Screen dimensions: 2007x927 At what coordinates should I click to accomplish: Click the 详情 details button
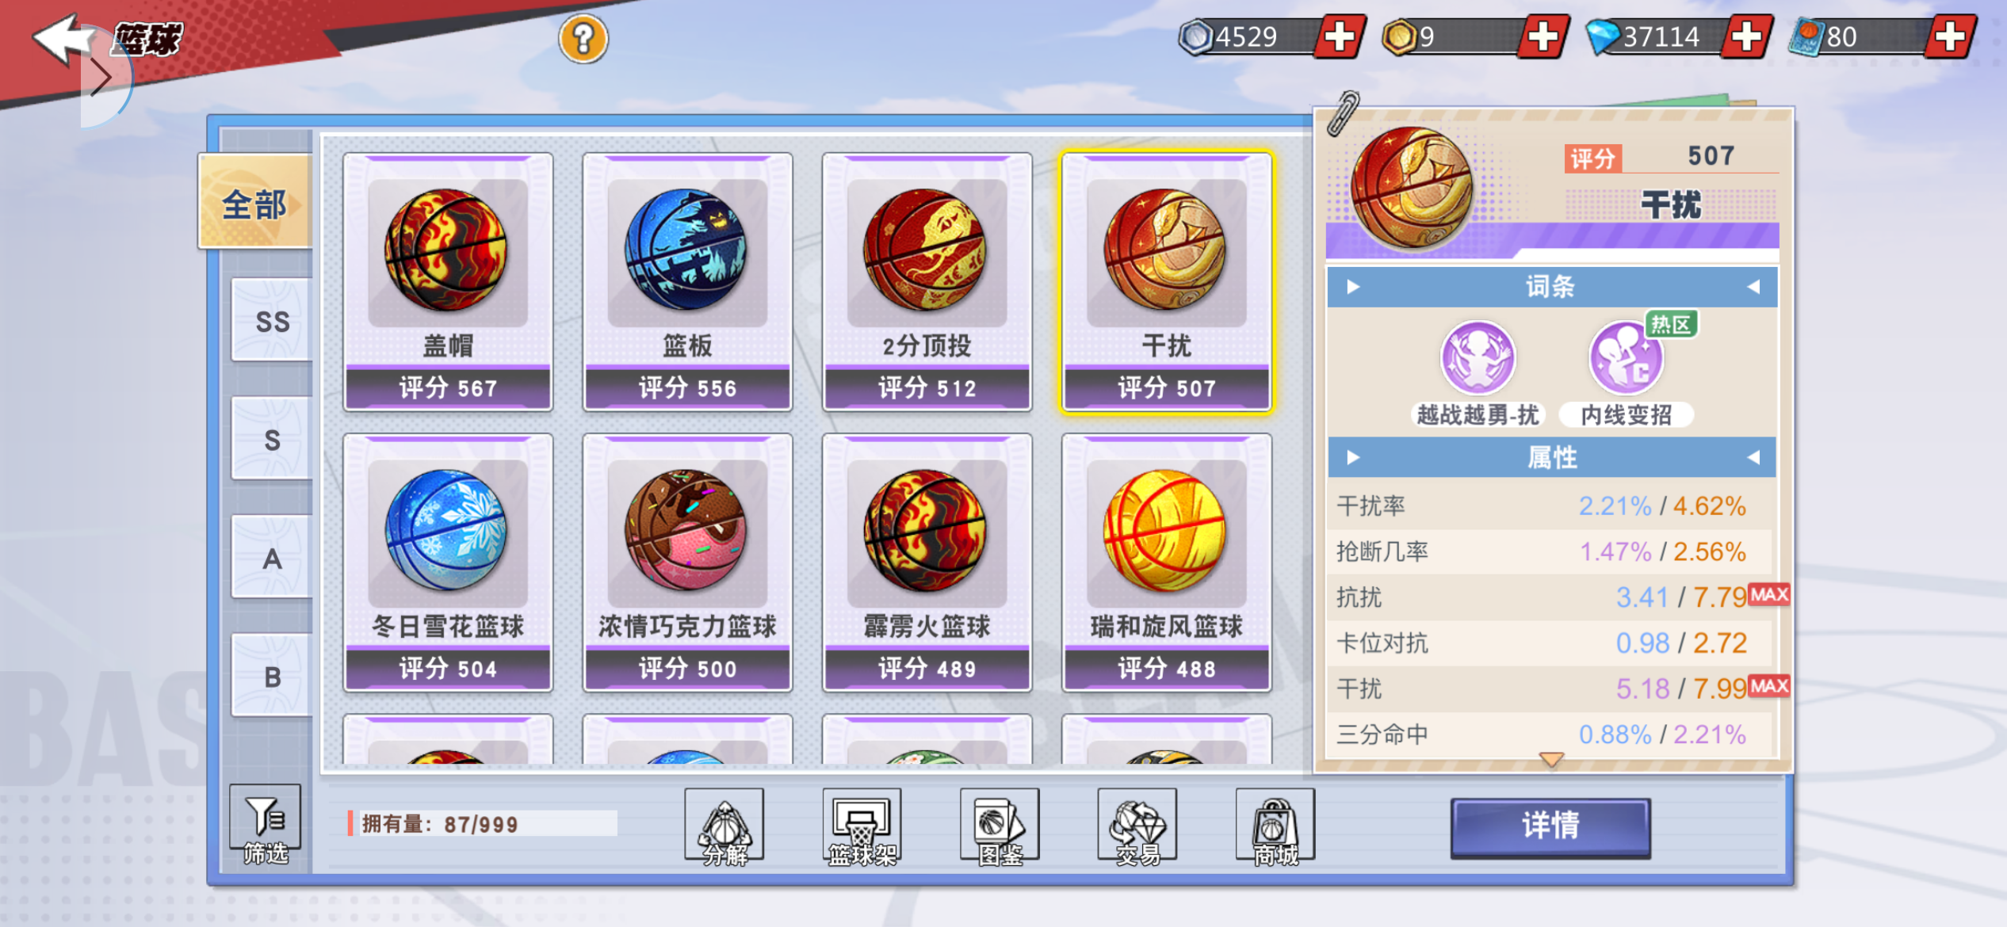(x=1551, y=826)
